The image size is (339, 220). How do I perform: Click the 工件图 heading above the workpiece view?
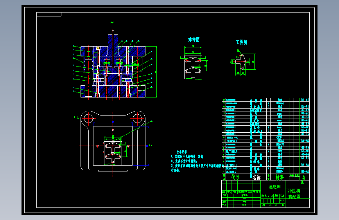(241, 42)
